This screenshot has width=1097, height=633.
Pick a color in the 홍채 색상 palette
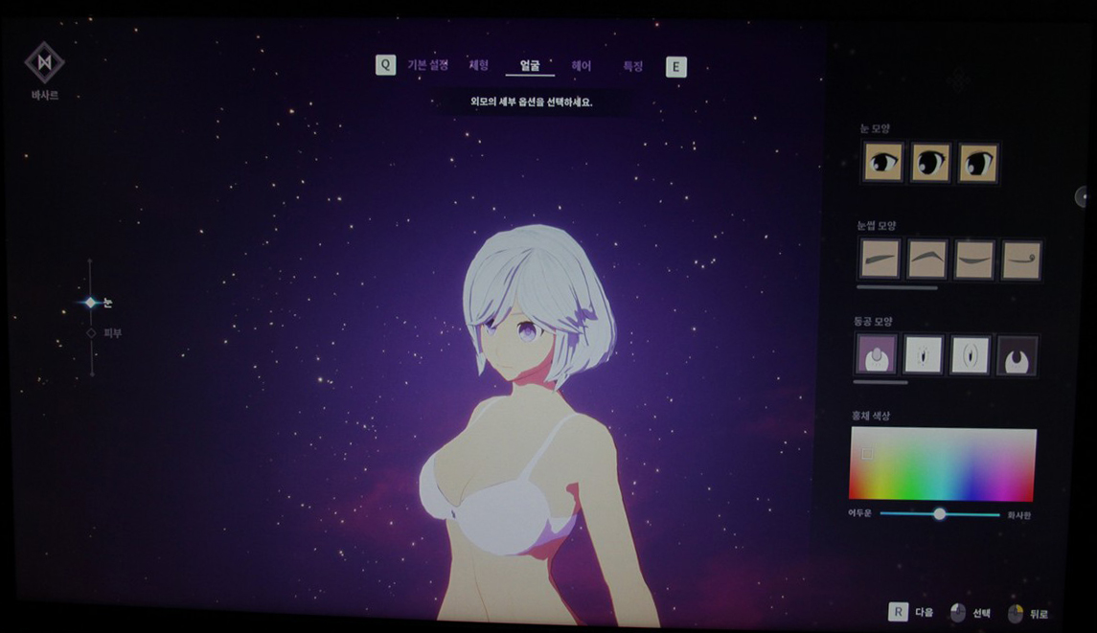point(943,464)
